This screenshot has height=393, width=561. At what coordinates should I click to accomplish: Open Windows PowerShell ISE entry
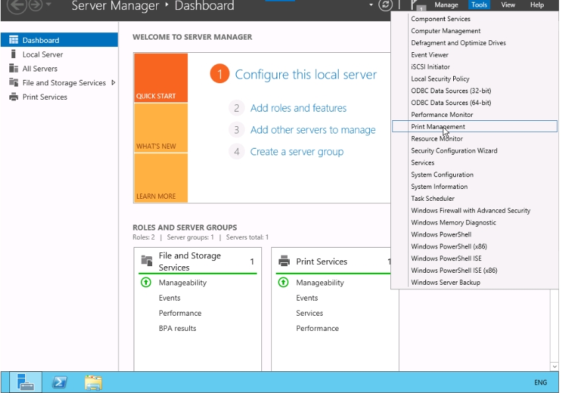coord(475,258)
